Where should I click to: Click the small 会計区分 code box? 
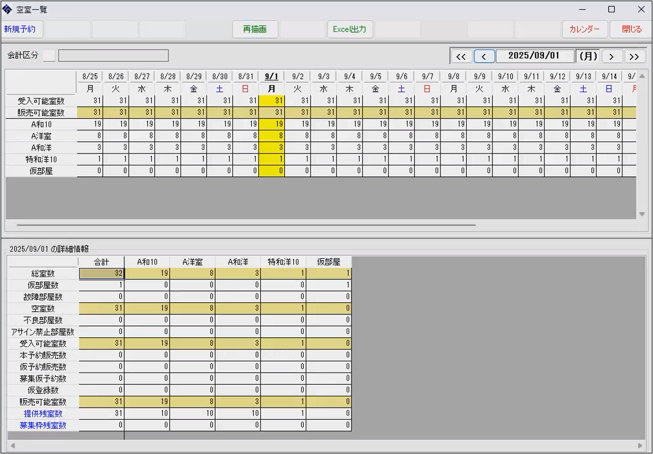click(49, 56)
